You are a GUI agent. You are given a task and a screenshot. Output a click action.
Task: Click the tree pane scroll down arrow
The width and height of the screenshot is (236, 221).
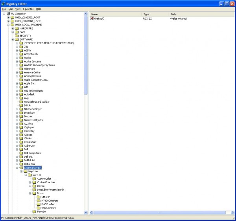[x=86, y=212]
